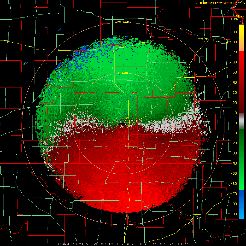Click the 60 value on the velocity scale
Image resolution: width=246 pixels, height=246 pixels.
click(235, 62)
